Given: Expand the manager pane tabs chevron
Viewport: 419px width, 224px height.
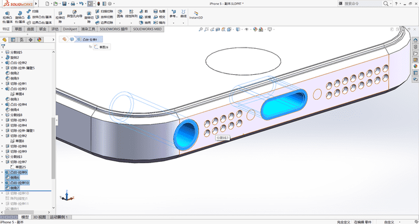Looking at the screenshot, I should (53, 39).
